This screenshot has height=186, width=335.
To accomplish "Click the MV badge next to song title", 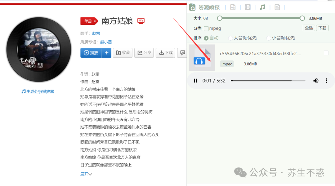I will point(141,21).
